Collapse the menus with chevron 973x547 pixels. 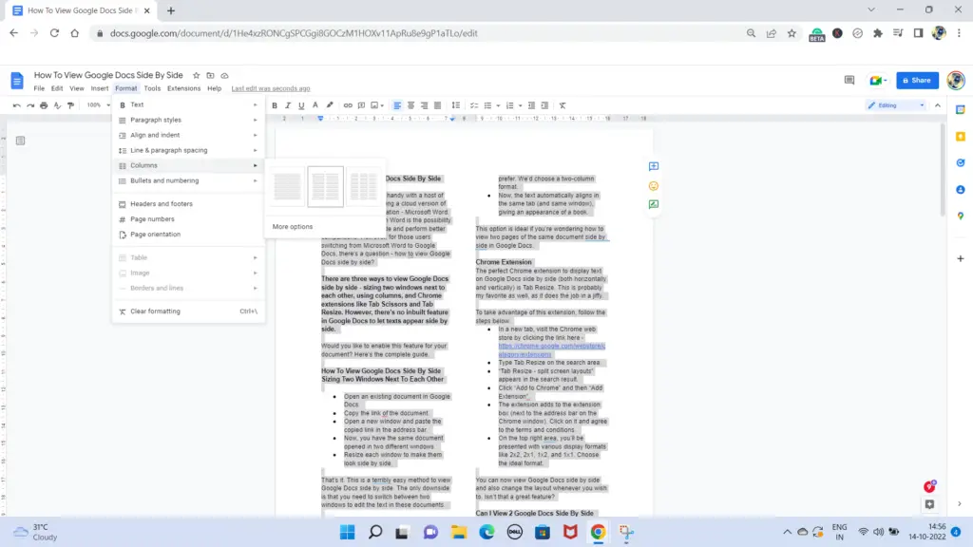tap(938, 105)
